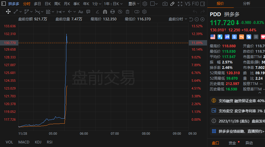The width and height of the screenshot is (265, 147).
Task: Expand the 1分 minute interval dropdown
Action: tap(96, 4)
